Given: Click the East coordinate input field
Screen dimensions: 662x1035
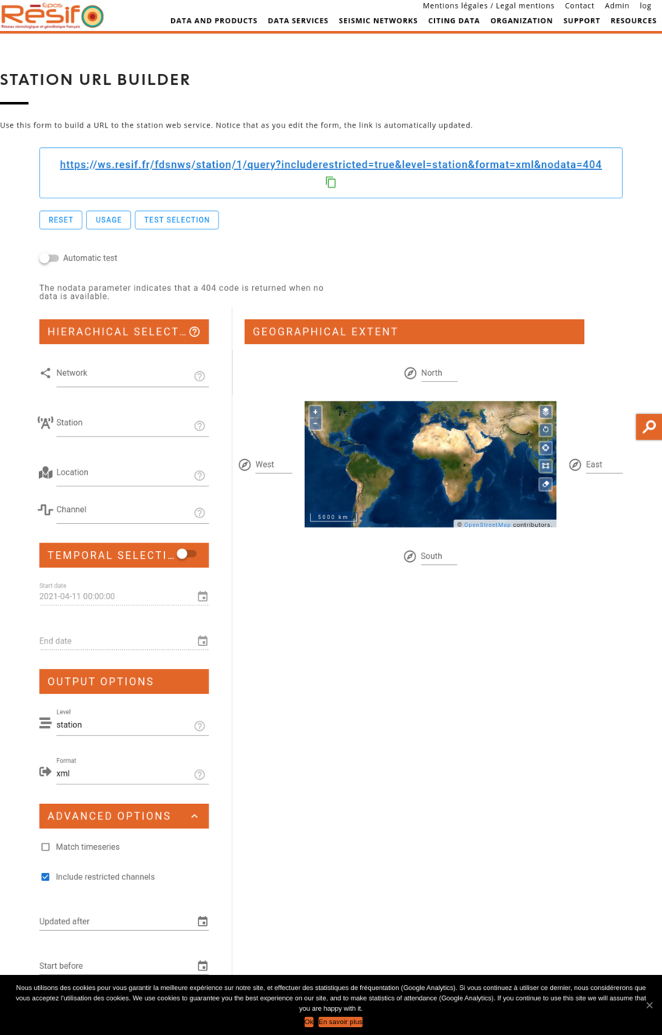Looking at the screenshot, I should point(604,465).
